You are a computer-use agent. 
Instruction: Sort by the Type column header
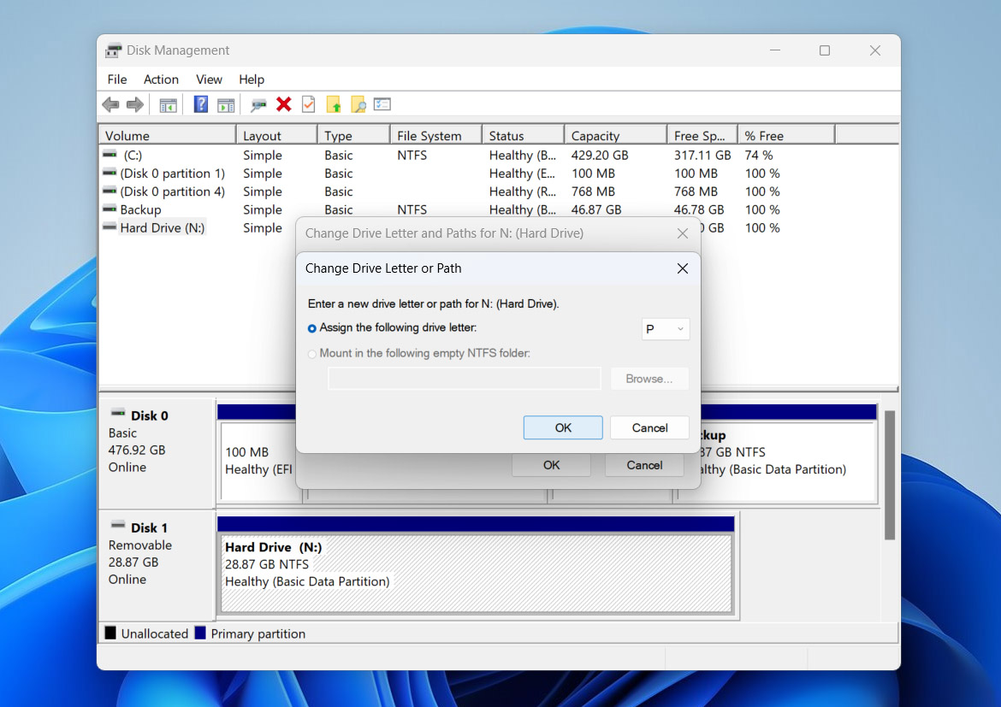coord(353,135)
